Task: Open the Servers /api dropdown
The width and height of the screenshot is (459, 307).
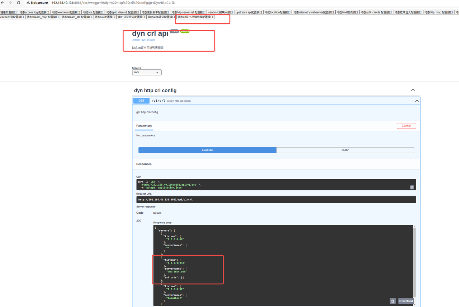Action: (147, 72)
